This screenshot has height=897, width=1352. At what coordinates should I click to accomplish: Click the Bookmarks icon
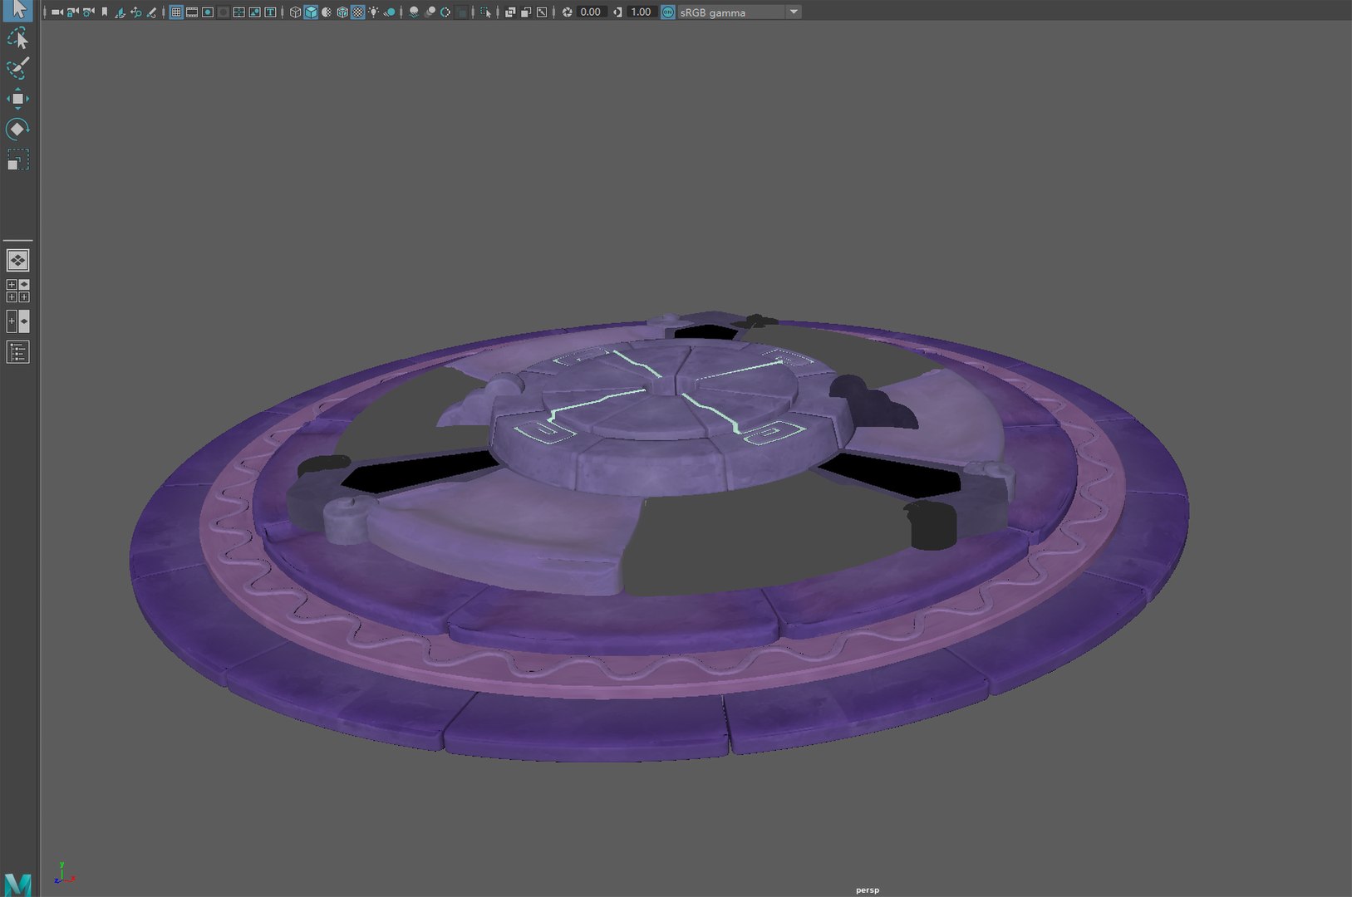pyautogui.click(x=105, y=12)
